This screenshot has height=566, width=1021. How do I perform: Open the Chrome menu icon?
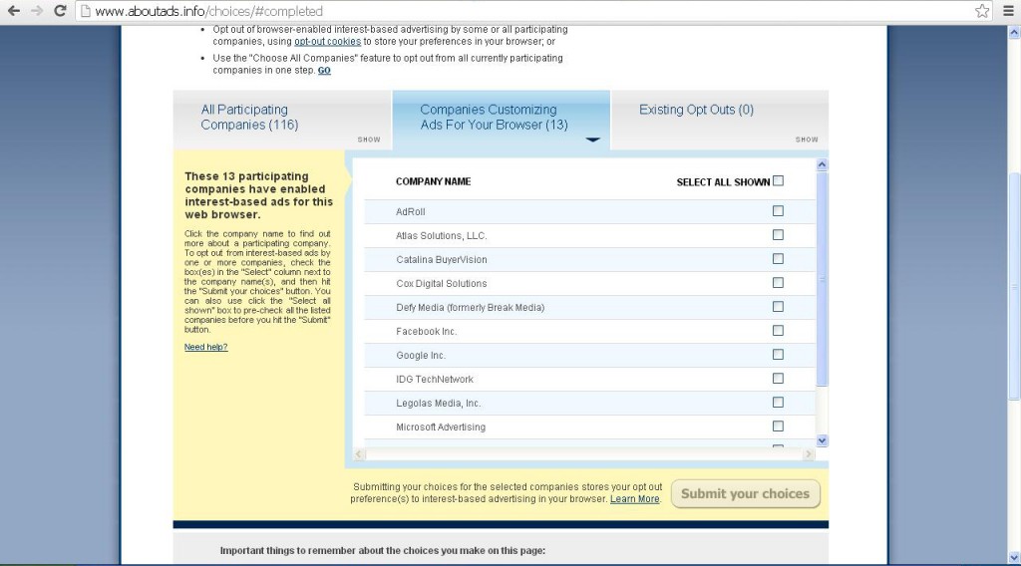coord(1008,11)
